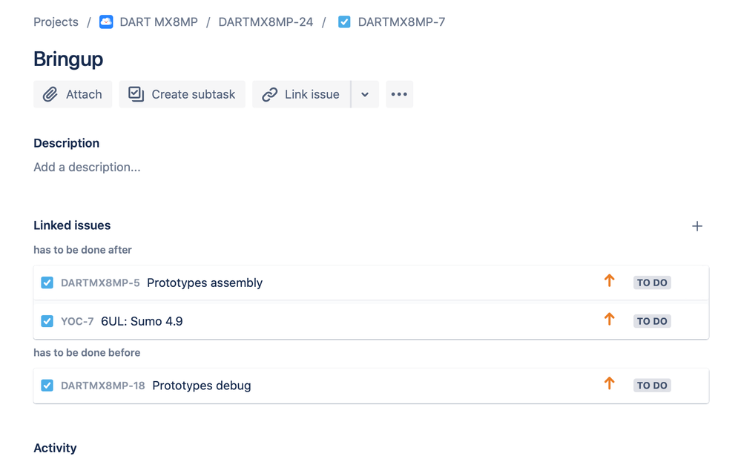
Task: Open Prototypes assembly issue summary
Action: pos(205,283)
